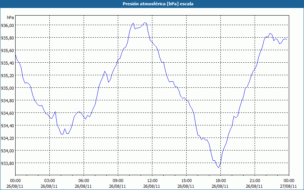
Task: Click the 06:00 time label
Action: click(84, 181)
